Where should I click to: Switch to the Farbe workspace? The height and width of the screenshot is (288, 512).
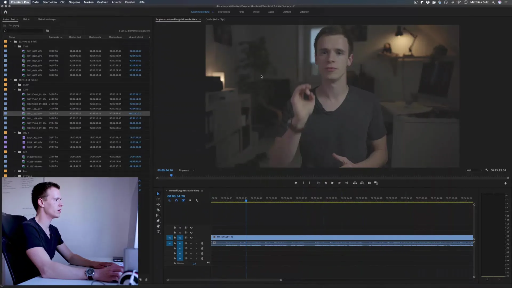pos(241,12)
